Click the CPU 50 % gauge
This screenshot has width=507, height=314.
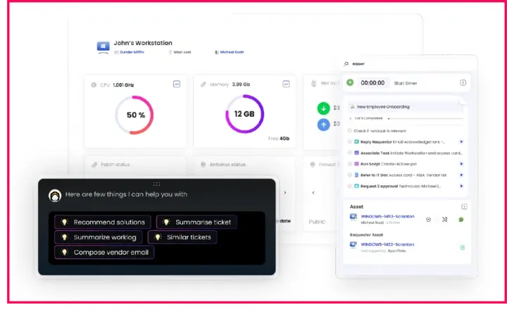pos(134,115)
